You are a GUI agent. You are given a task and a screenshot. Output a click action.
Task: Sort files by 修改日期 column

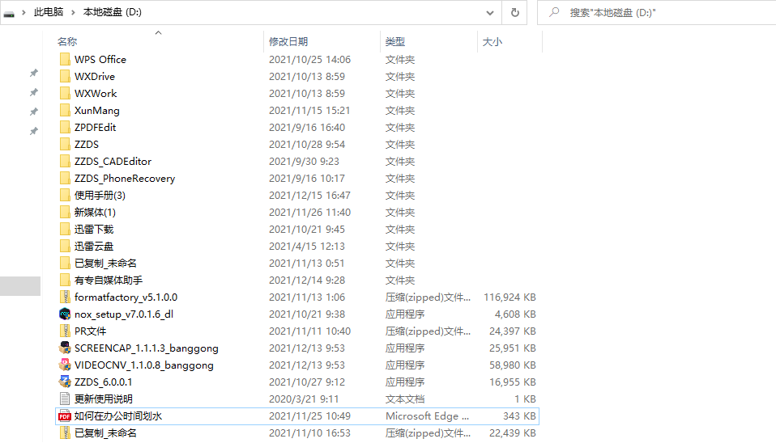point(288,42)
